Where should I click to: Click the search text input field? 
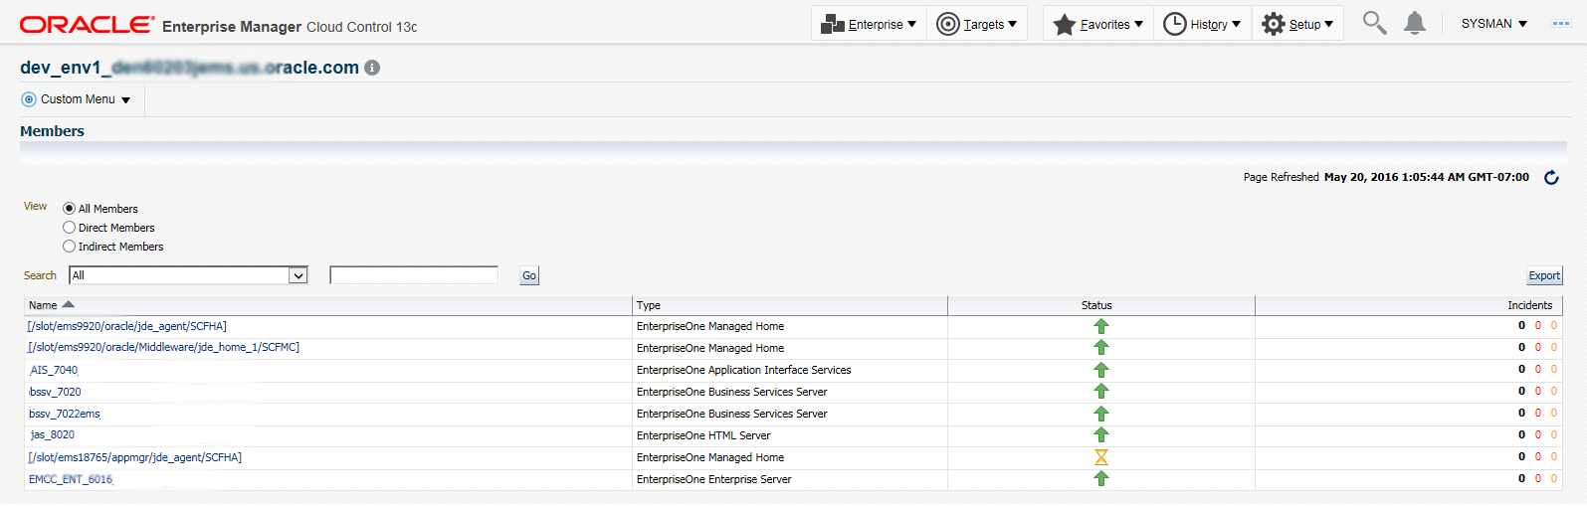tap(414, 275)
